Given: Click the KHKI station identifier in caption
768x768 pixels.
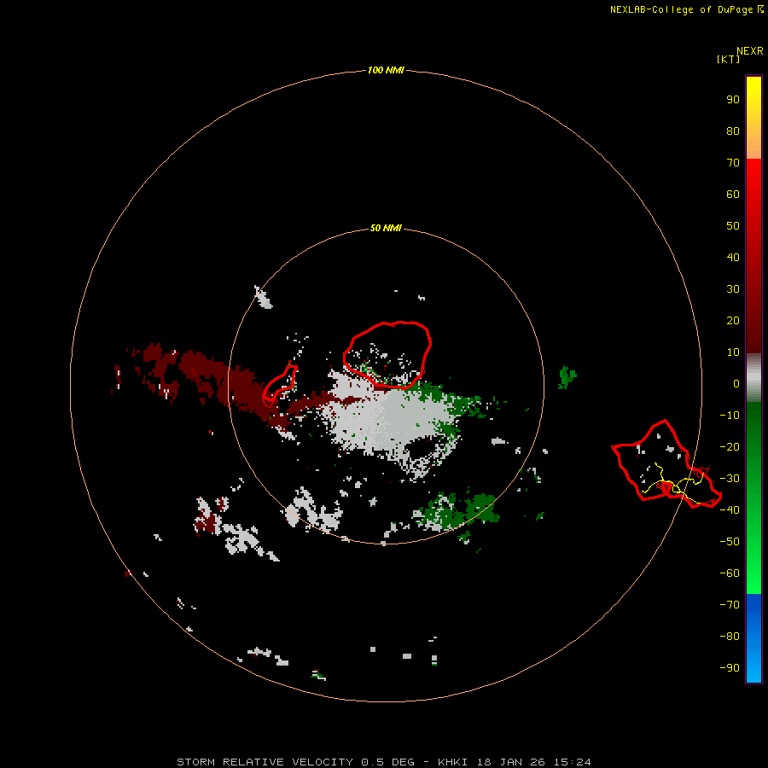Looking at the screenshot, I should click(452, 762).
